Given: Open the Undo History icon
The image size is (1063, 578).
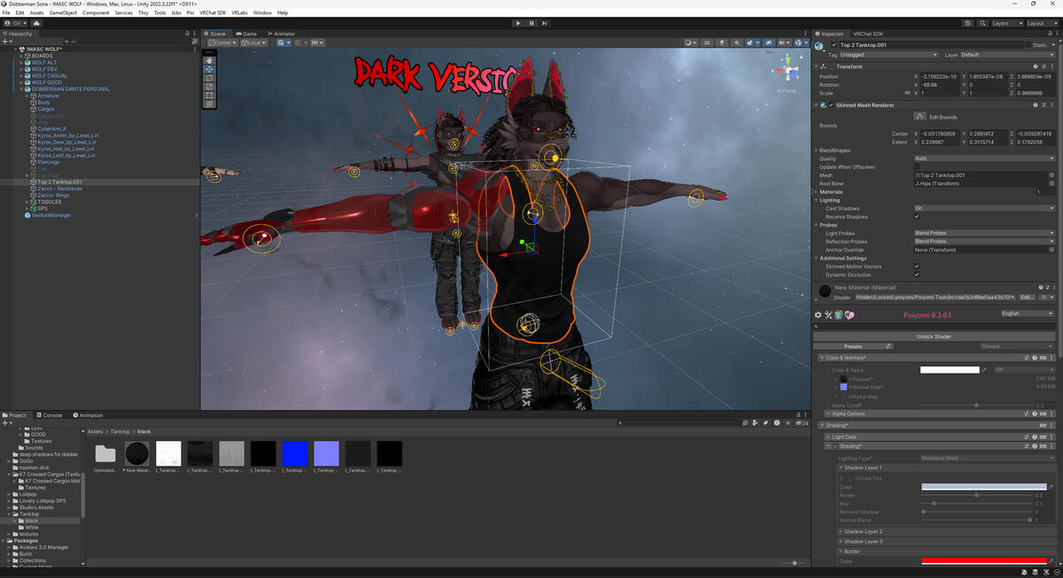Looking at the screenshot, I should 968,23.
